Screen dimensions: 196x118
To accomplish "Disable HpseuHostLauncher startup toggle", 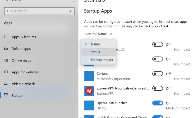I will pos(158,103).
